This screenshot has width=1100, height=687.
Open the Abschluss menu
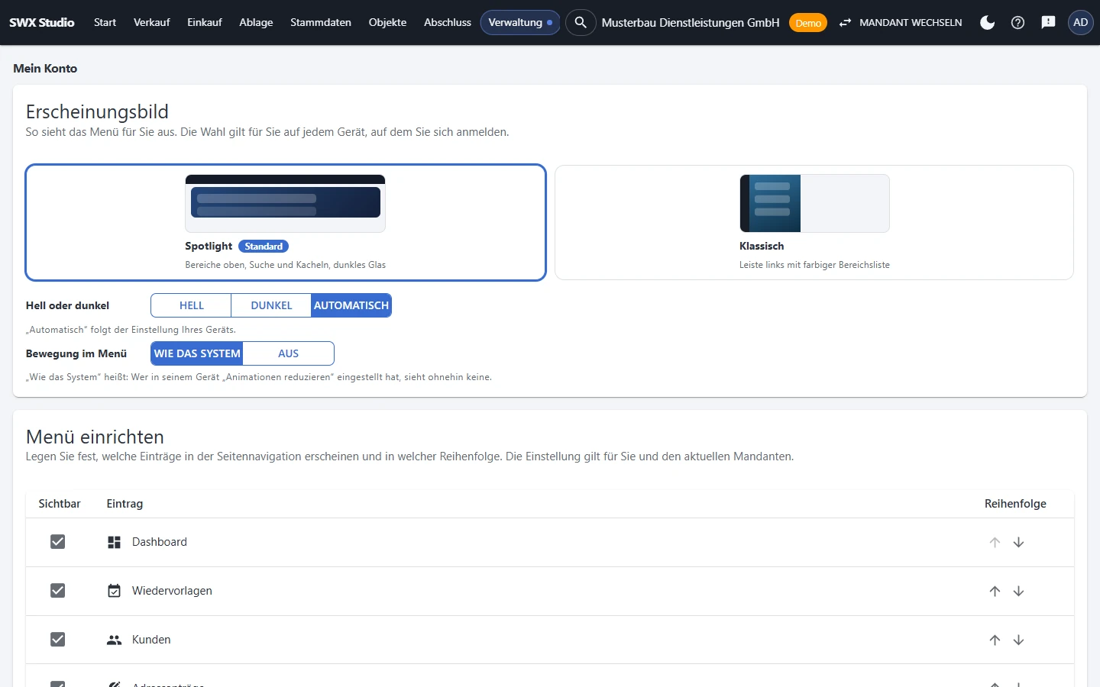click(x=448, y=22)
